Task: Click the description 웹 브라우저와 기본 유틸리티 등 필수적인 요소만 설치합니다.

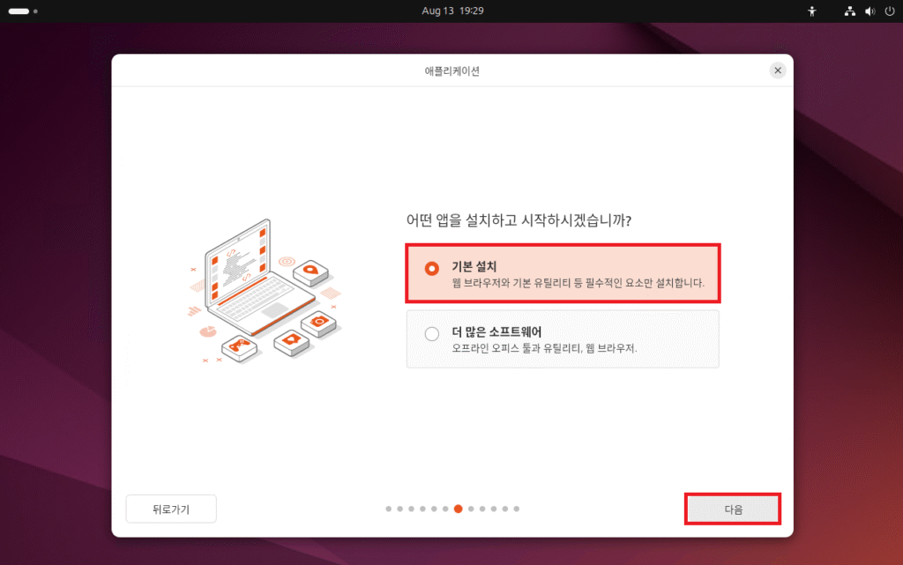Action: (578, 282)
